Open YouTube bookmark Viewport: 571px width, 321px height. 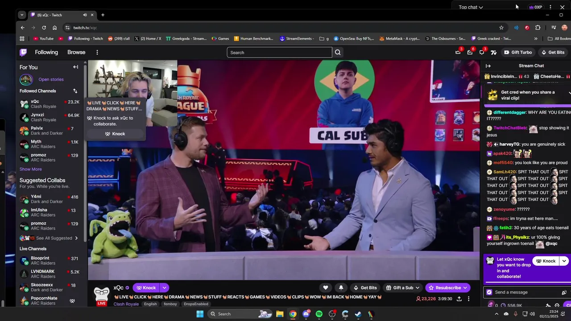coord(43,39)
